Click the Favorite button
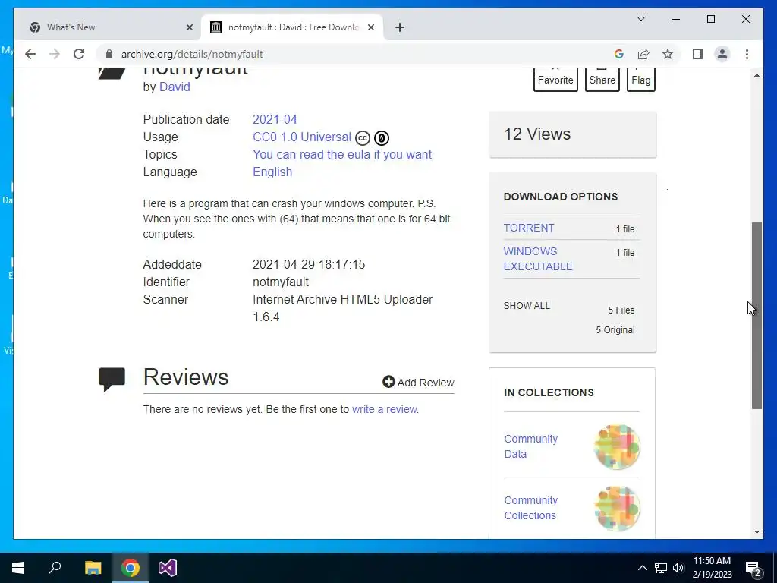The image size is (777, 583). pos(555,79)
